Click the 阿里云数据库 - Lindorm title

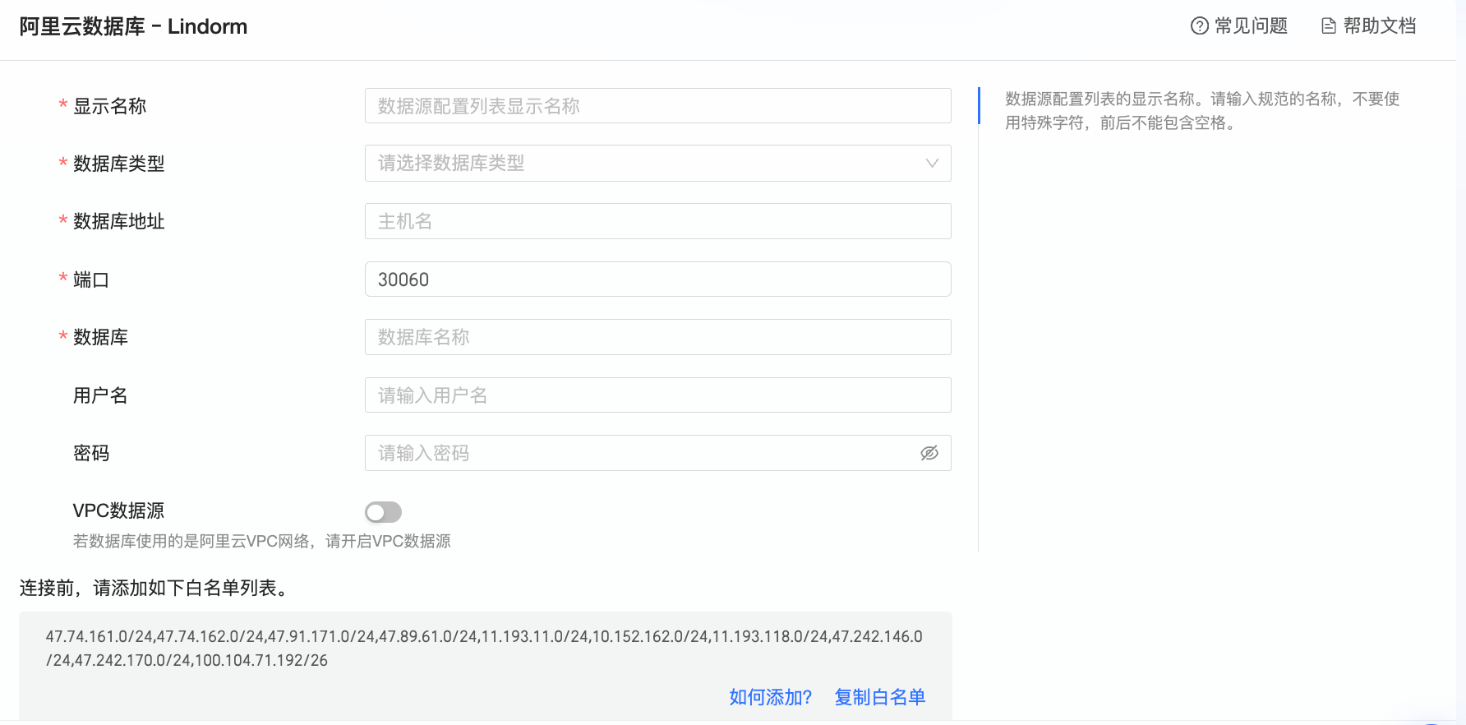click(x=133, y=26)
